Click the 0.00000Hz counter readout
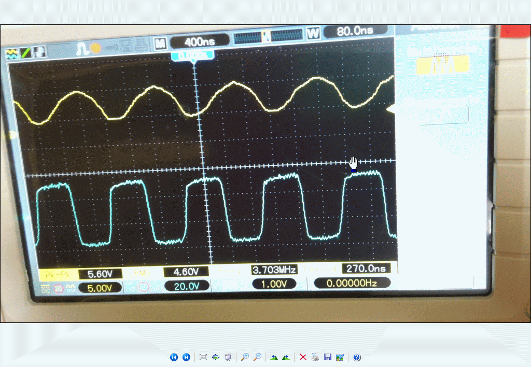The image size is (531, 367). tap(352, 283)
